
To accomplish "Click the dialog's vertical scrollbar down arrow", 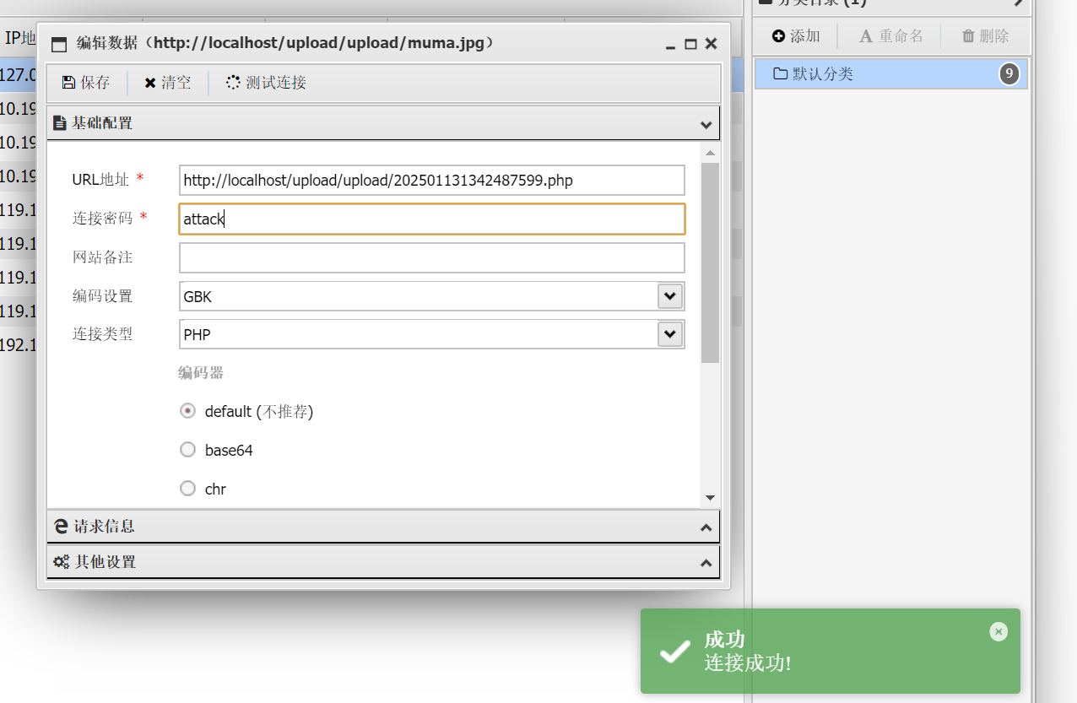I will 710,498.
